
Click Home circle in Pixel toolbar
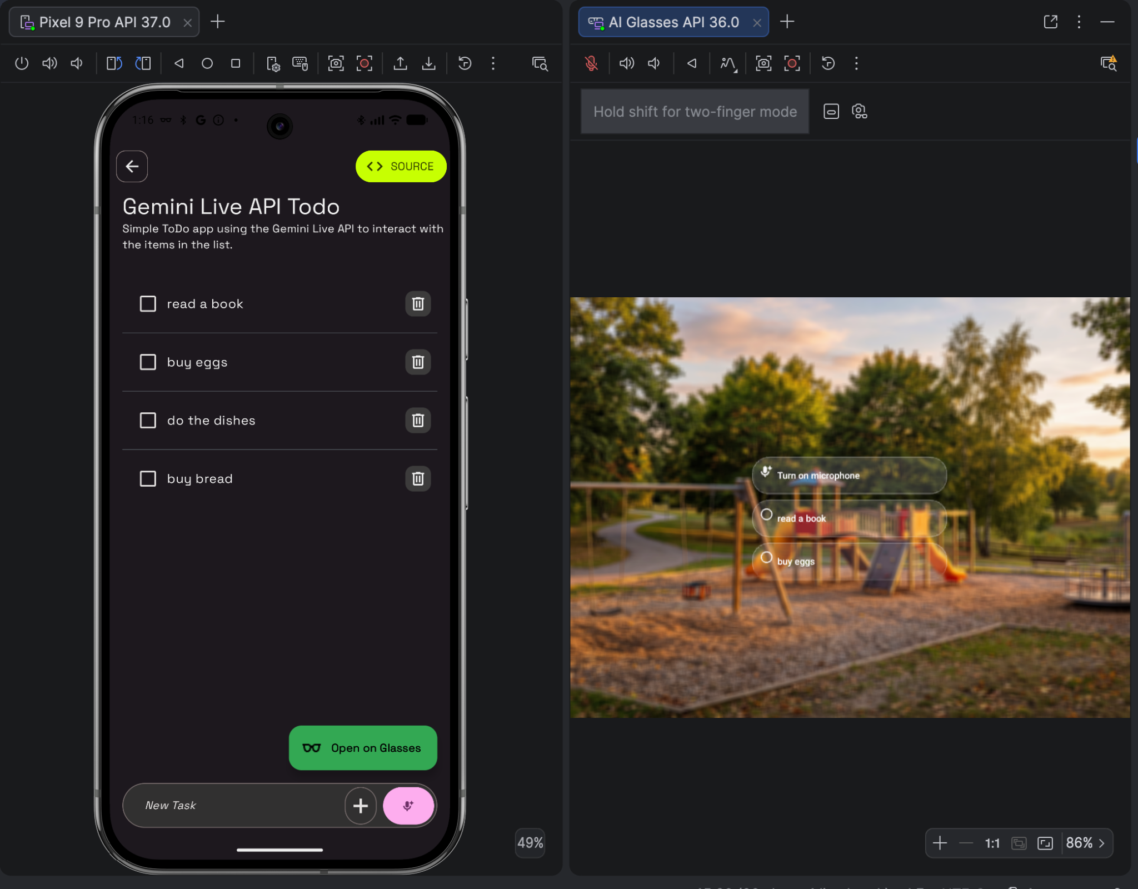tap(207, 63)
